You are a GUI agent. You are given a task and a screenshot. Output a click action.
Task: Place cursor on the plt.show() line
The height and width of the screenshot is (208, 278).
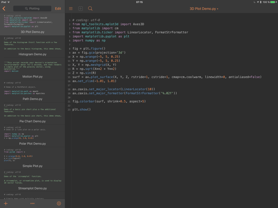pyautogui.click(x=81, y=109)
